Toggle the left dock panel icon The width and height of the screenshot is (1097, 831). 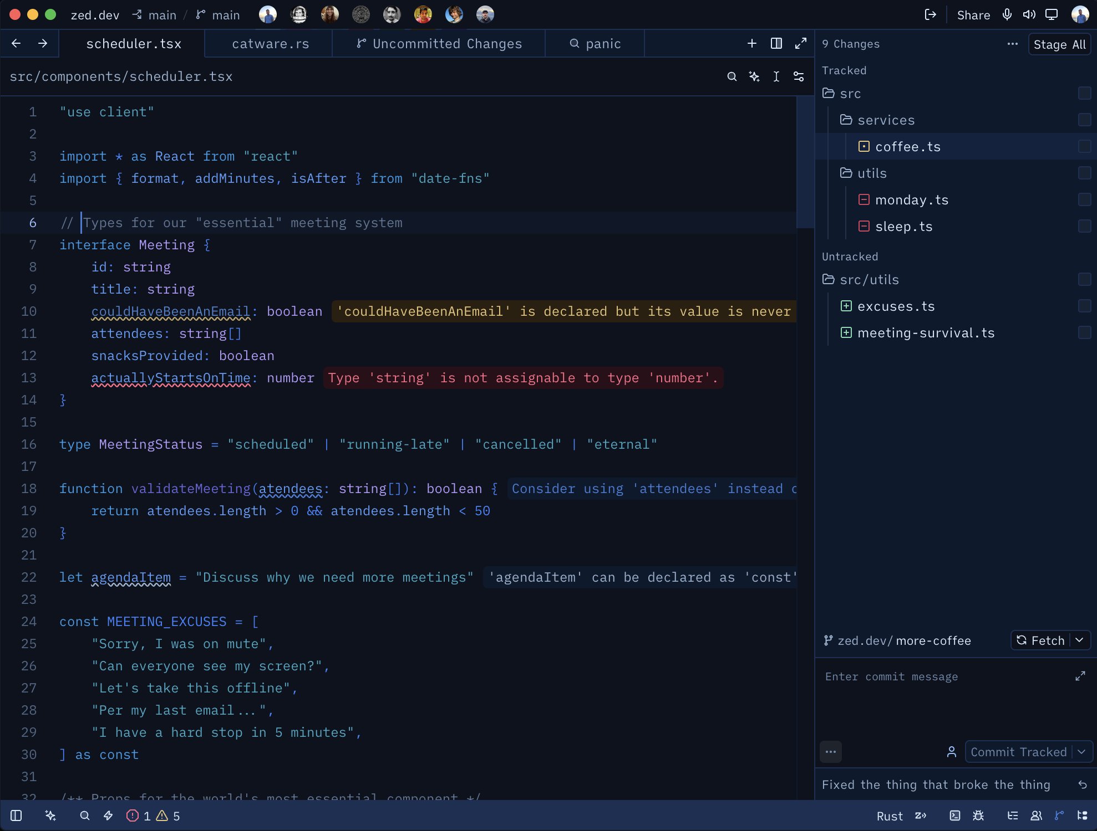tap(16, 815)
